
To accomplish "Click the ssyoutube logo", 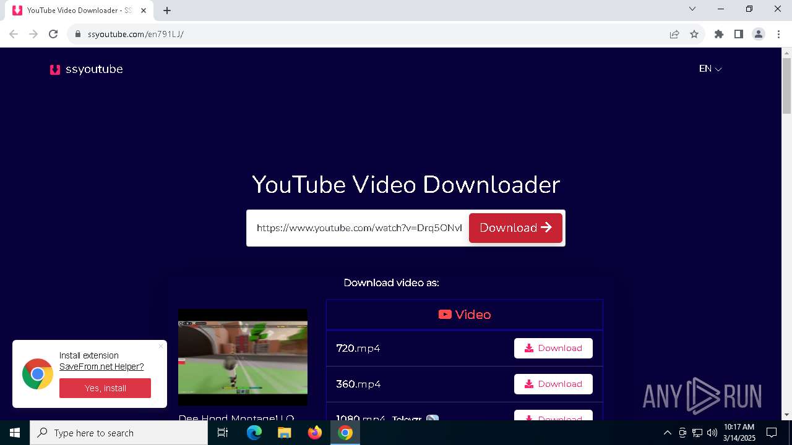I will 87,69.
